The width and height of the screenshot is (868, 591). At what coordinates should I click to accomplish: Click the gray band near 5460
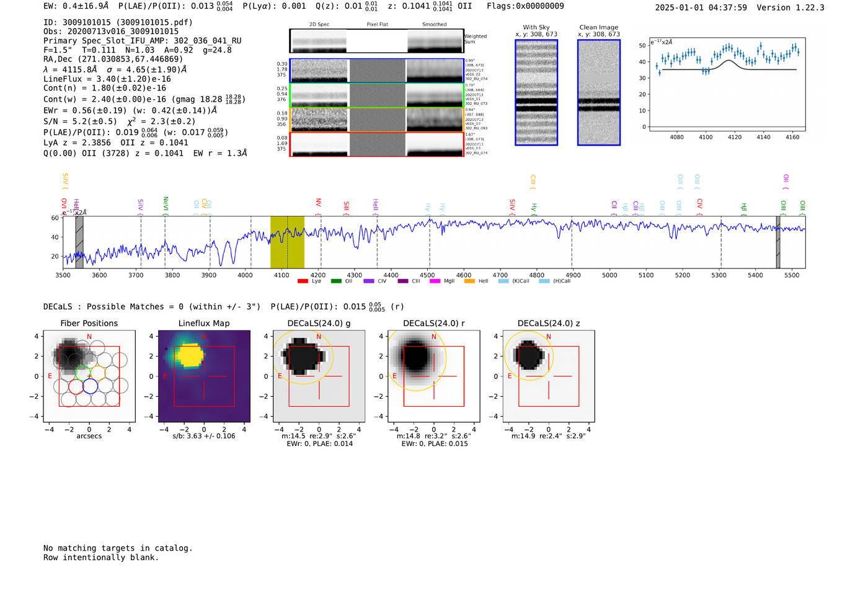click(x=778, y=242)
